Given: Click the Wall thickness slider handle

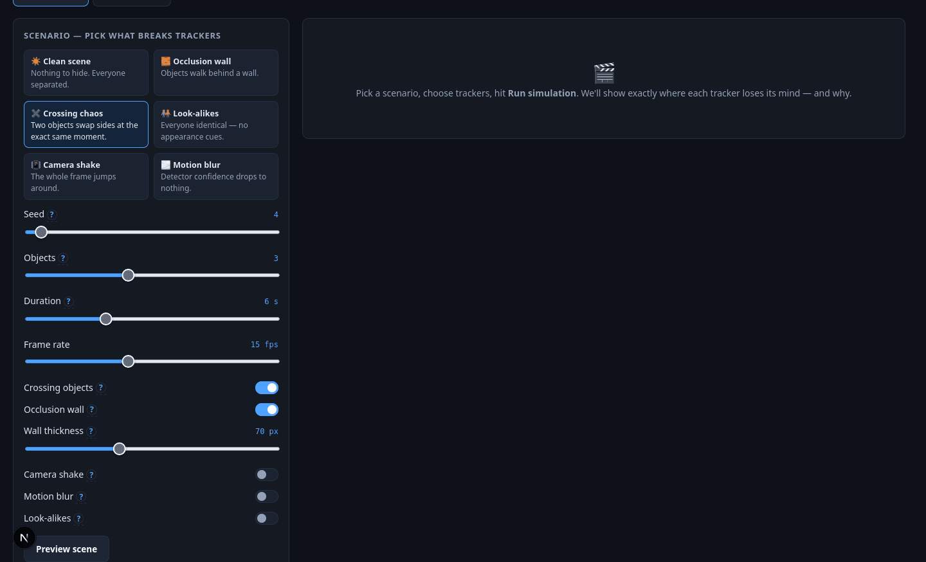Looking at the screenshot, I should (x=120, y=449).
